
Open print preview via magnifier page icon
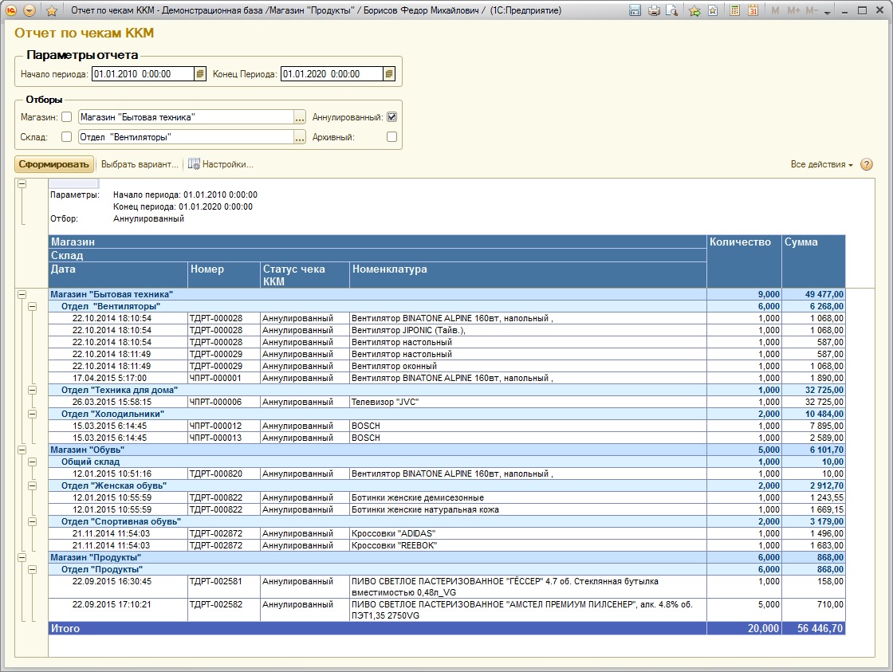pyautogui.click(x=672, y=10)
